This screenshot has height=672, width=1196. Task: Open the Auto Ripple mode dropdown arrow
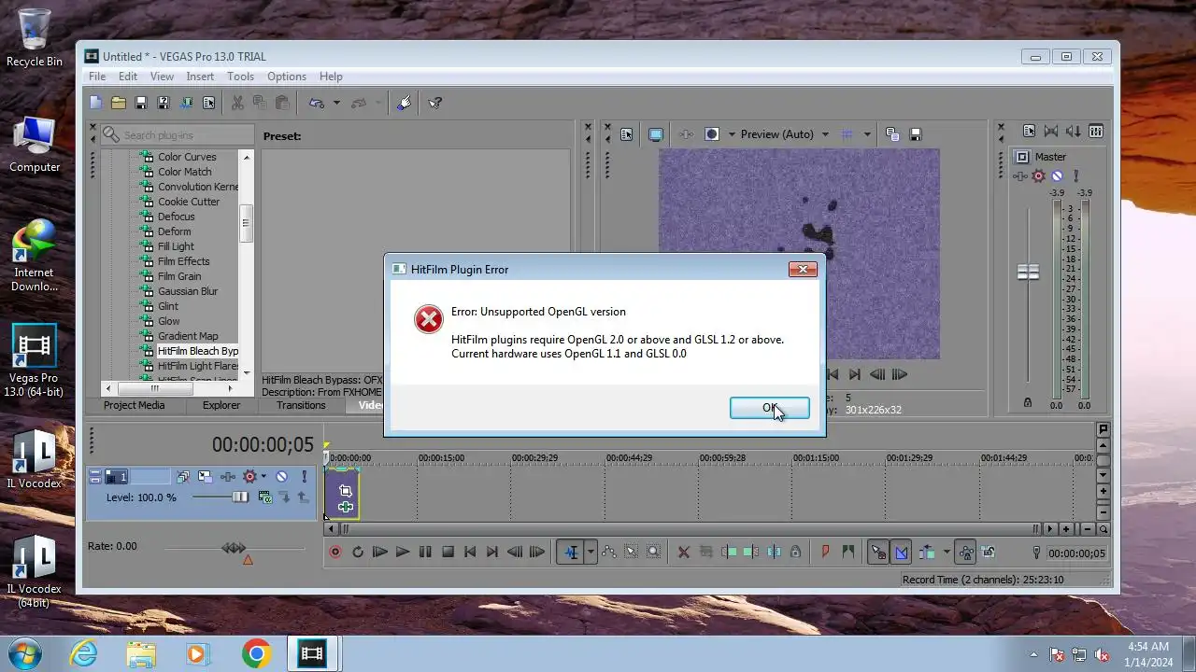pos(947,553)
